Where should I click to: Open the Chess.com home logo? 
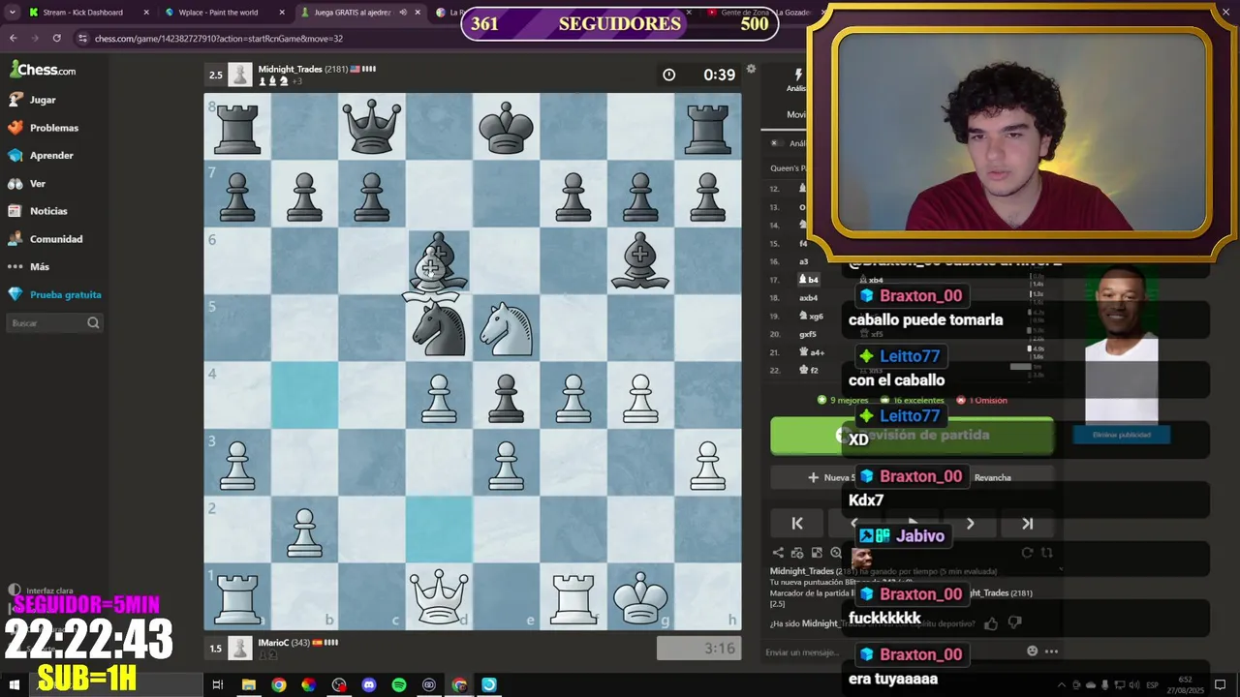pos(43,70)
